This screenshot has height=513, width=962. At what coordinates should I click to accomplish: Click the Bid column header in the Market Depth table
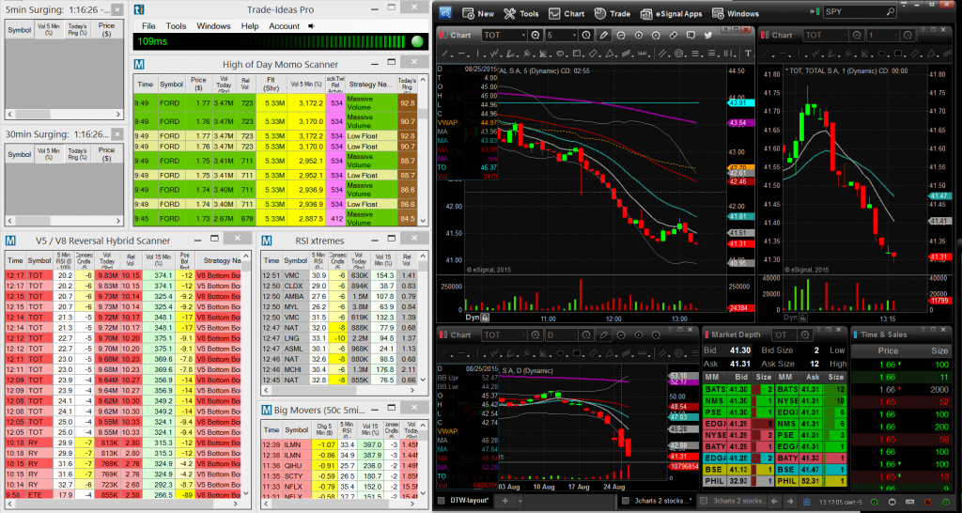pos(741,377)
